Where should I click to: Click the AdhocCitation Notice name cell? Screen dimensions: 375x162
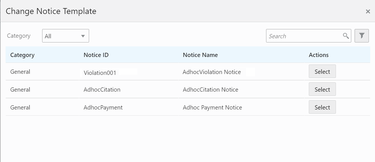click(211, 90)
